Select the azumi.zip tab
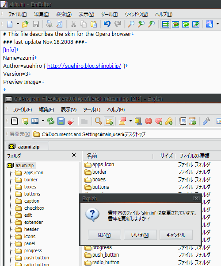Image resolution: width=221 pixels, height=266 pixels. pyautogui.click(x=27, y=146)
